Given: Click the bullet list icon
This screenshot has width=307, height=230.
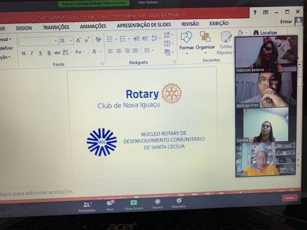Looking at the screenshot, I should point(110,39).
